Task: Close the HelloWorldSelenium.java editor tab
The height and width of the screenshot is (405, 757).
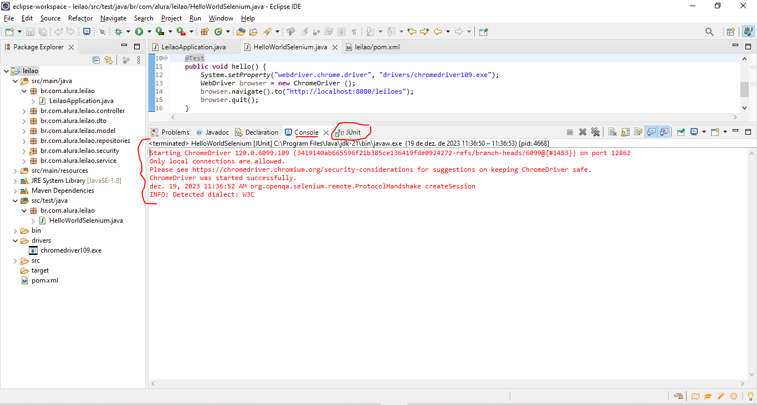Action: pos(335,47)
